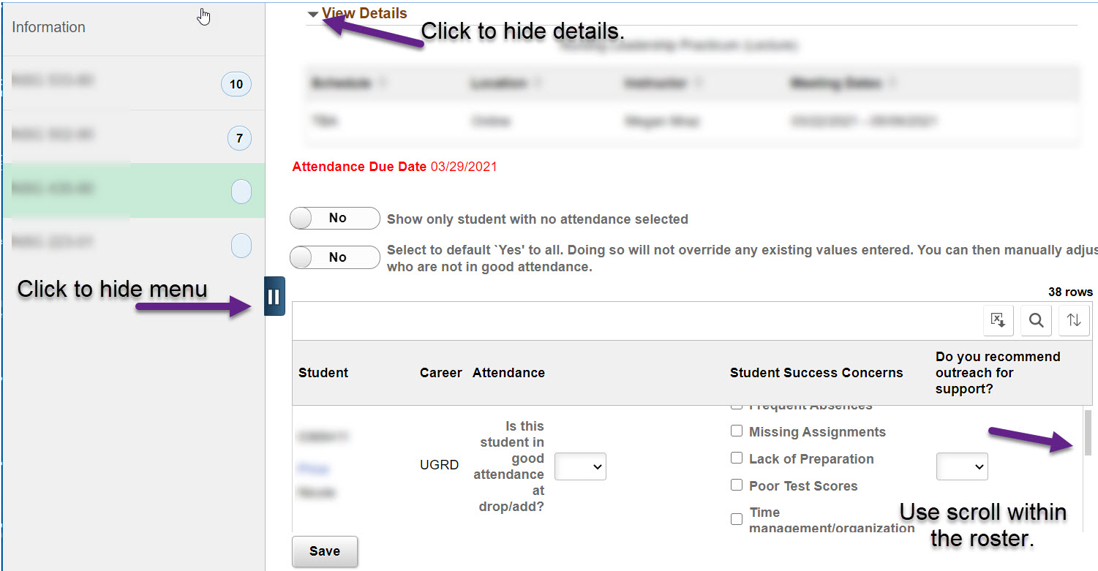The image size is (1098, 571).
Task: Enable the Lack of Preparation checkbox
Action: click(737, 458)
